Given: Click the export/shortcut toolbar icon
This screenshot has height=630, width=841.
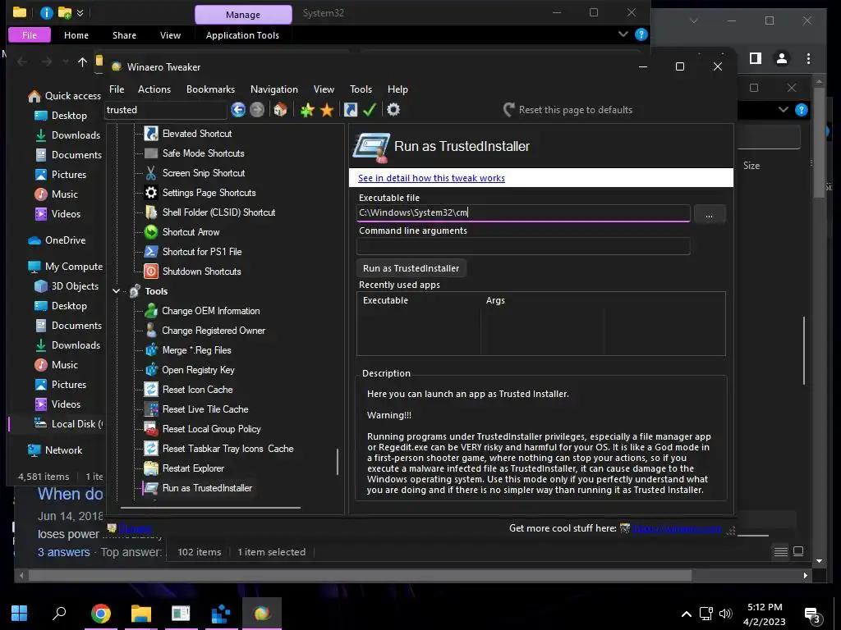Looking at the screenshot, I should (x=350, y=110).
